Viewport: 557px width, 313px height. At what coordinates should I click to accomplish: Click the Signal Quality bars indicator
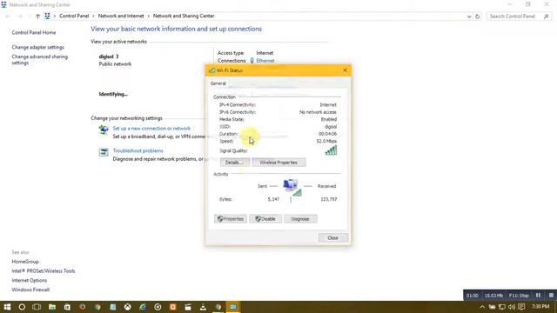[x=331, y=150]
